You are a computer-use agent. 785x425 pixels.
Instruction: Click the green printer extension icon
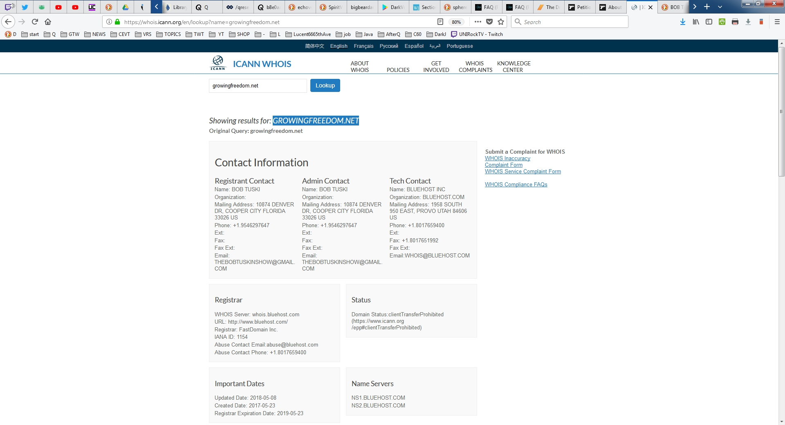(x=722, y=22)
